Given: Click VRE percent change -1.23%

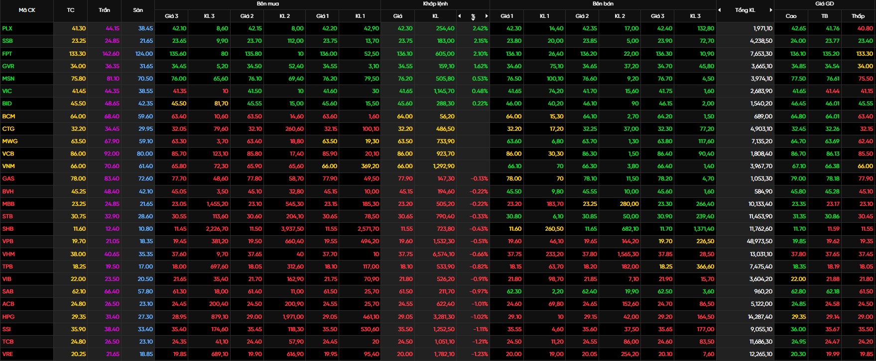Looking at the screenshot, I should click(479, 354).
